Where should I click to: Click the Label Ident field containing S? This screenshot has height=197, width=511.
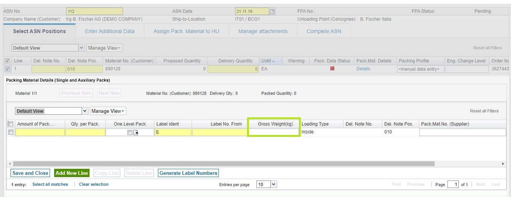tap(173, 132)
